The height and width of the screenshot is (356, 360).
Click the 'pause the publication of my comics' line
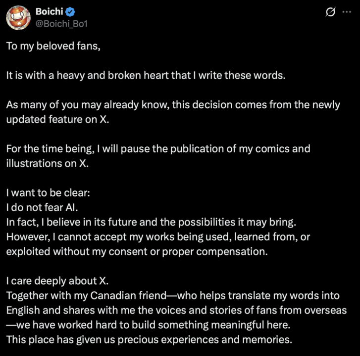158,148
